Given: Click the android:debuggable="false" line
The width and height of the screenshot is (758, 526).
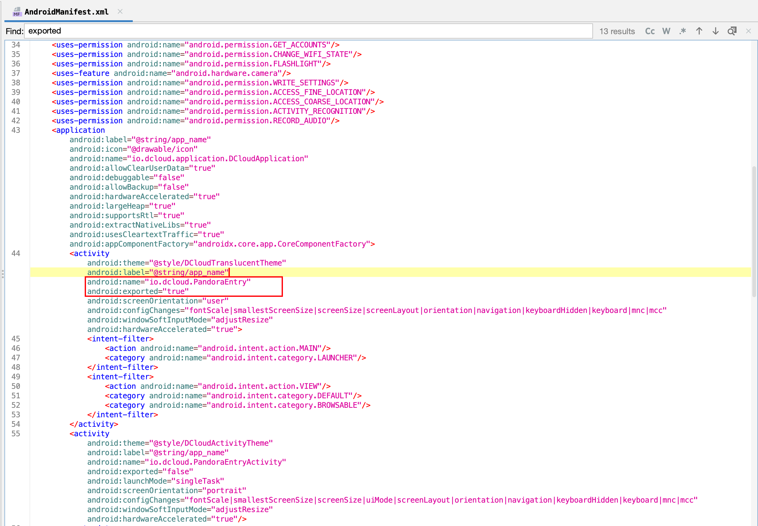Looking at the screenshot, I should [x=127, y=178].
